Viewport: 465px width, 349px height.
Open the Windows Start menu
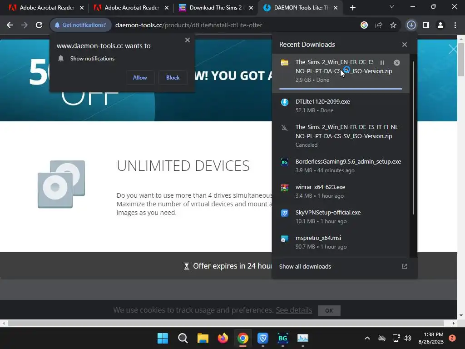pos(163,338)
